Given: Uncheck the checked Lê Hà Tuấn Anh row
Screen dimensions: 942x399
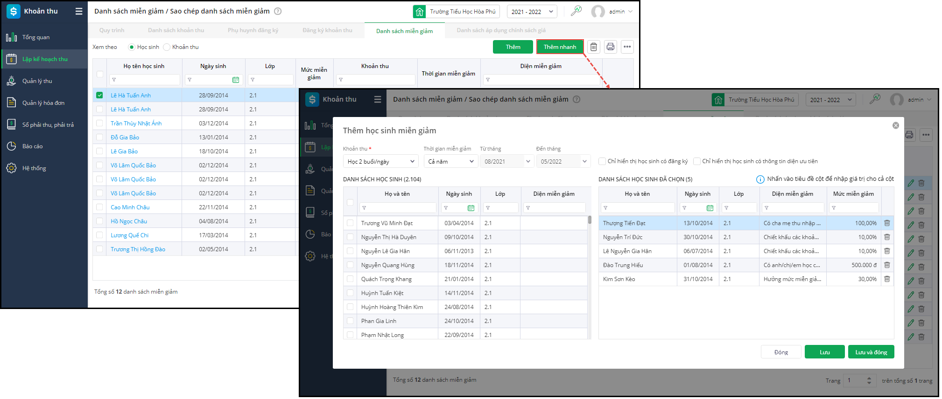Looking at the screenshot, I should 99,95.
